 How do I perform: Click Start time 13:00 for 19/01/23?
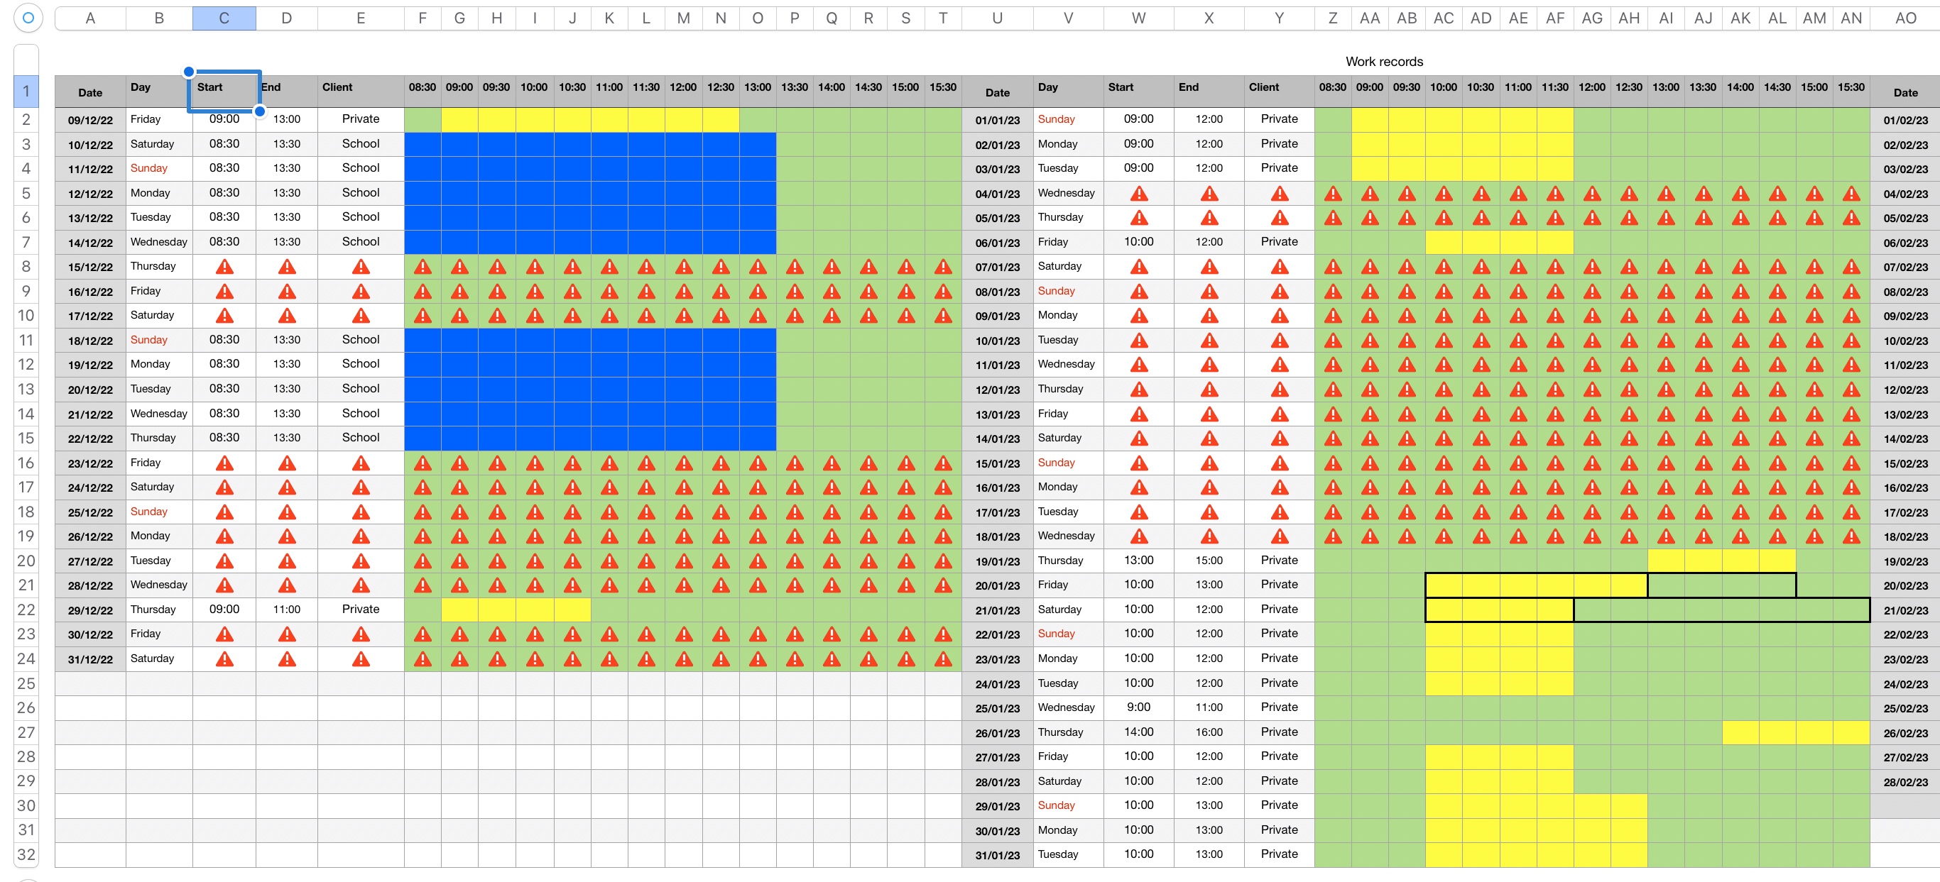pos(1138,561)
